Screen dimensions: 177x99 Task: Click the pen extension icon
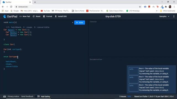tap(162, 7)
